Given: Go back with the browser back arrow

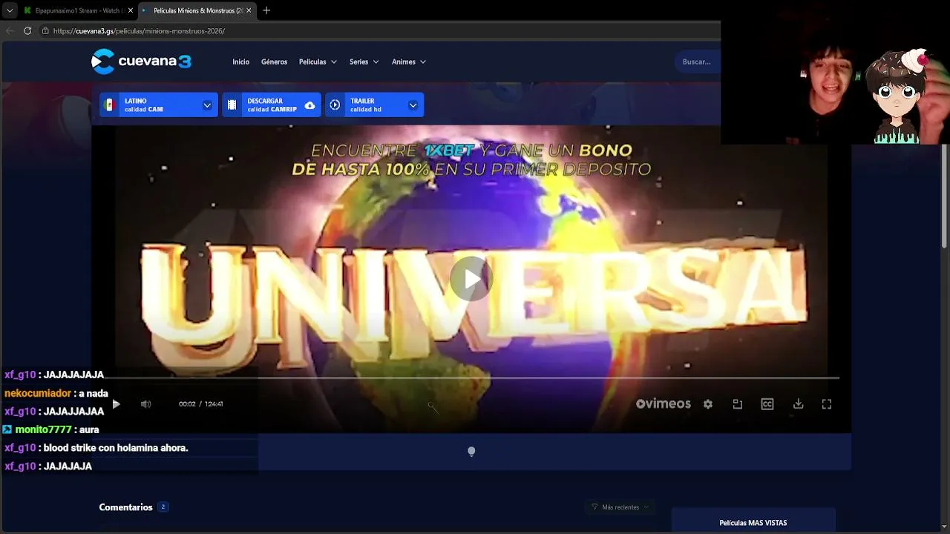Looking at the screenshot, I should [x=10, y=31].
